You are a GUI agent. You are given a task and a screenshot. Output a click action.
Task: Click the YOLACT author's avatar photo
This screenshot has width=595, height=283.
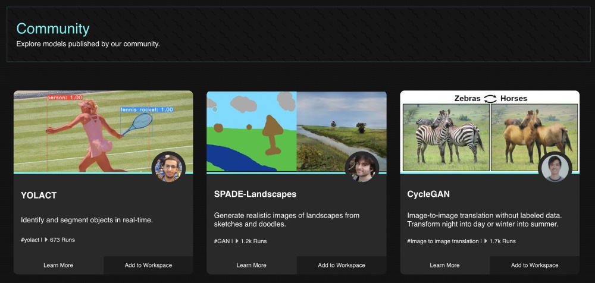(168, 167)
